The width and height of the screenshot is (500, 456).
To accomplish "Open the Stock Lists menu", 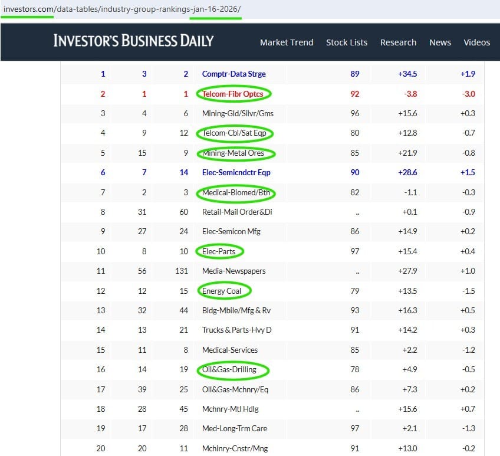I will (347, 42).
